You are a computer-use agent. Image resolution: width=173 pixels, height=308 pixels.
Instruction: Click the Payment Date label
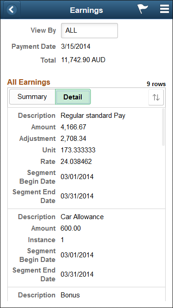[x=33, y=46]
